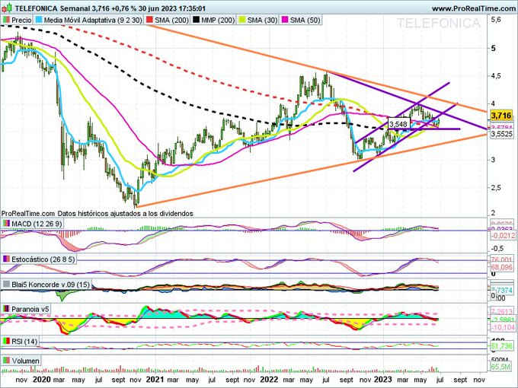Image resolution: width=518 pixels, height=388 pixels.
Task: Click the Paranoia v5 indicator icon
Action: point(6,309)
